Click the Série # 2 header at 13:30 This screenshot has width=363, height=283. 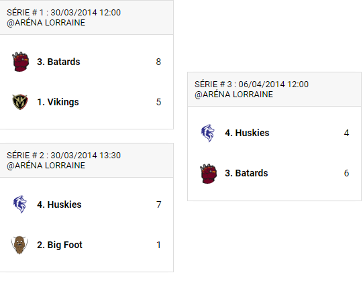click(87, 160)
